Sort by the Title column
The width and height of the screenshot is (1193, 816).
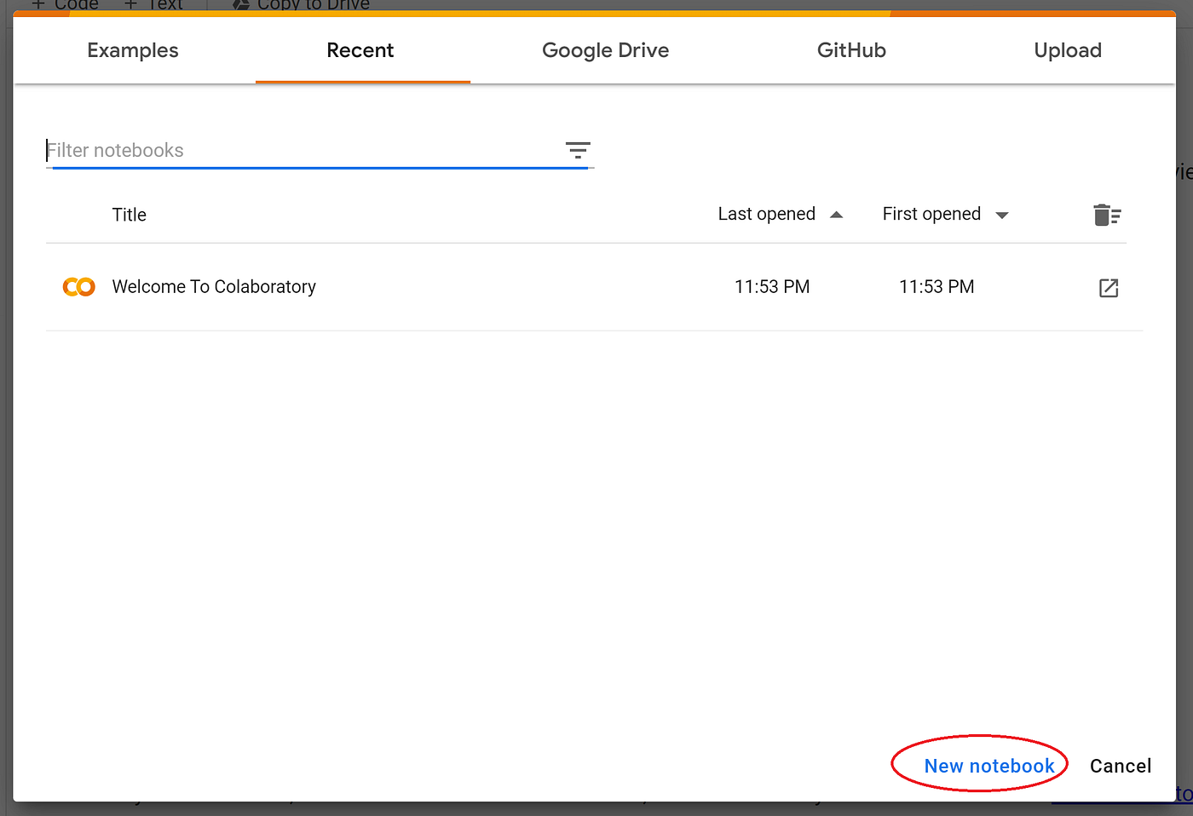pyautogui.click(x=130, y=215)
